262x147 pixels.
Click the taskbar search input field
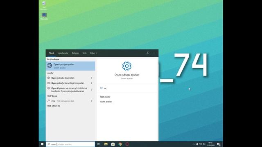[70, 144]
